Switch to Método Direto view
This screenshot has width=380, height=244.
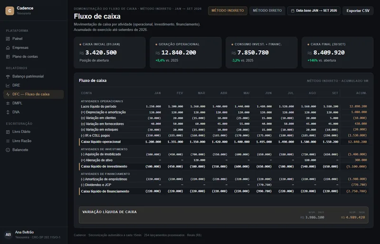(267, 10)
